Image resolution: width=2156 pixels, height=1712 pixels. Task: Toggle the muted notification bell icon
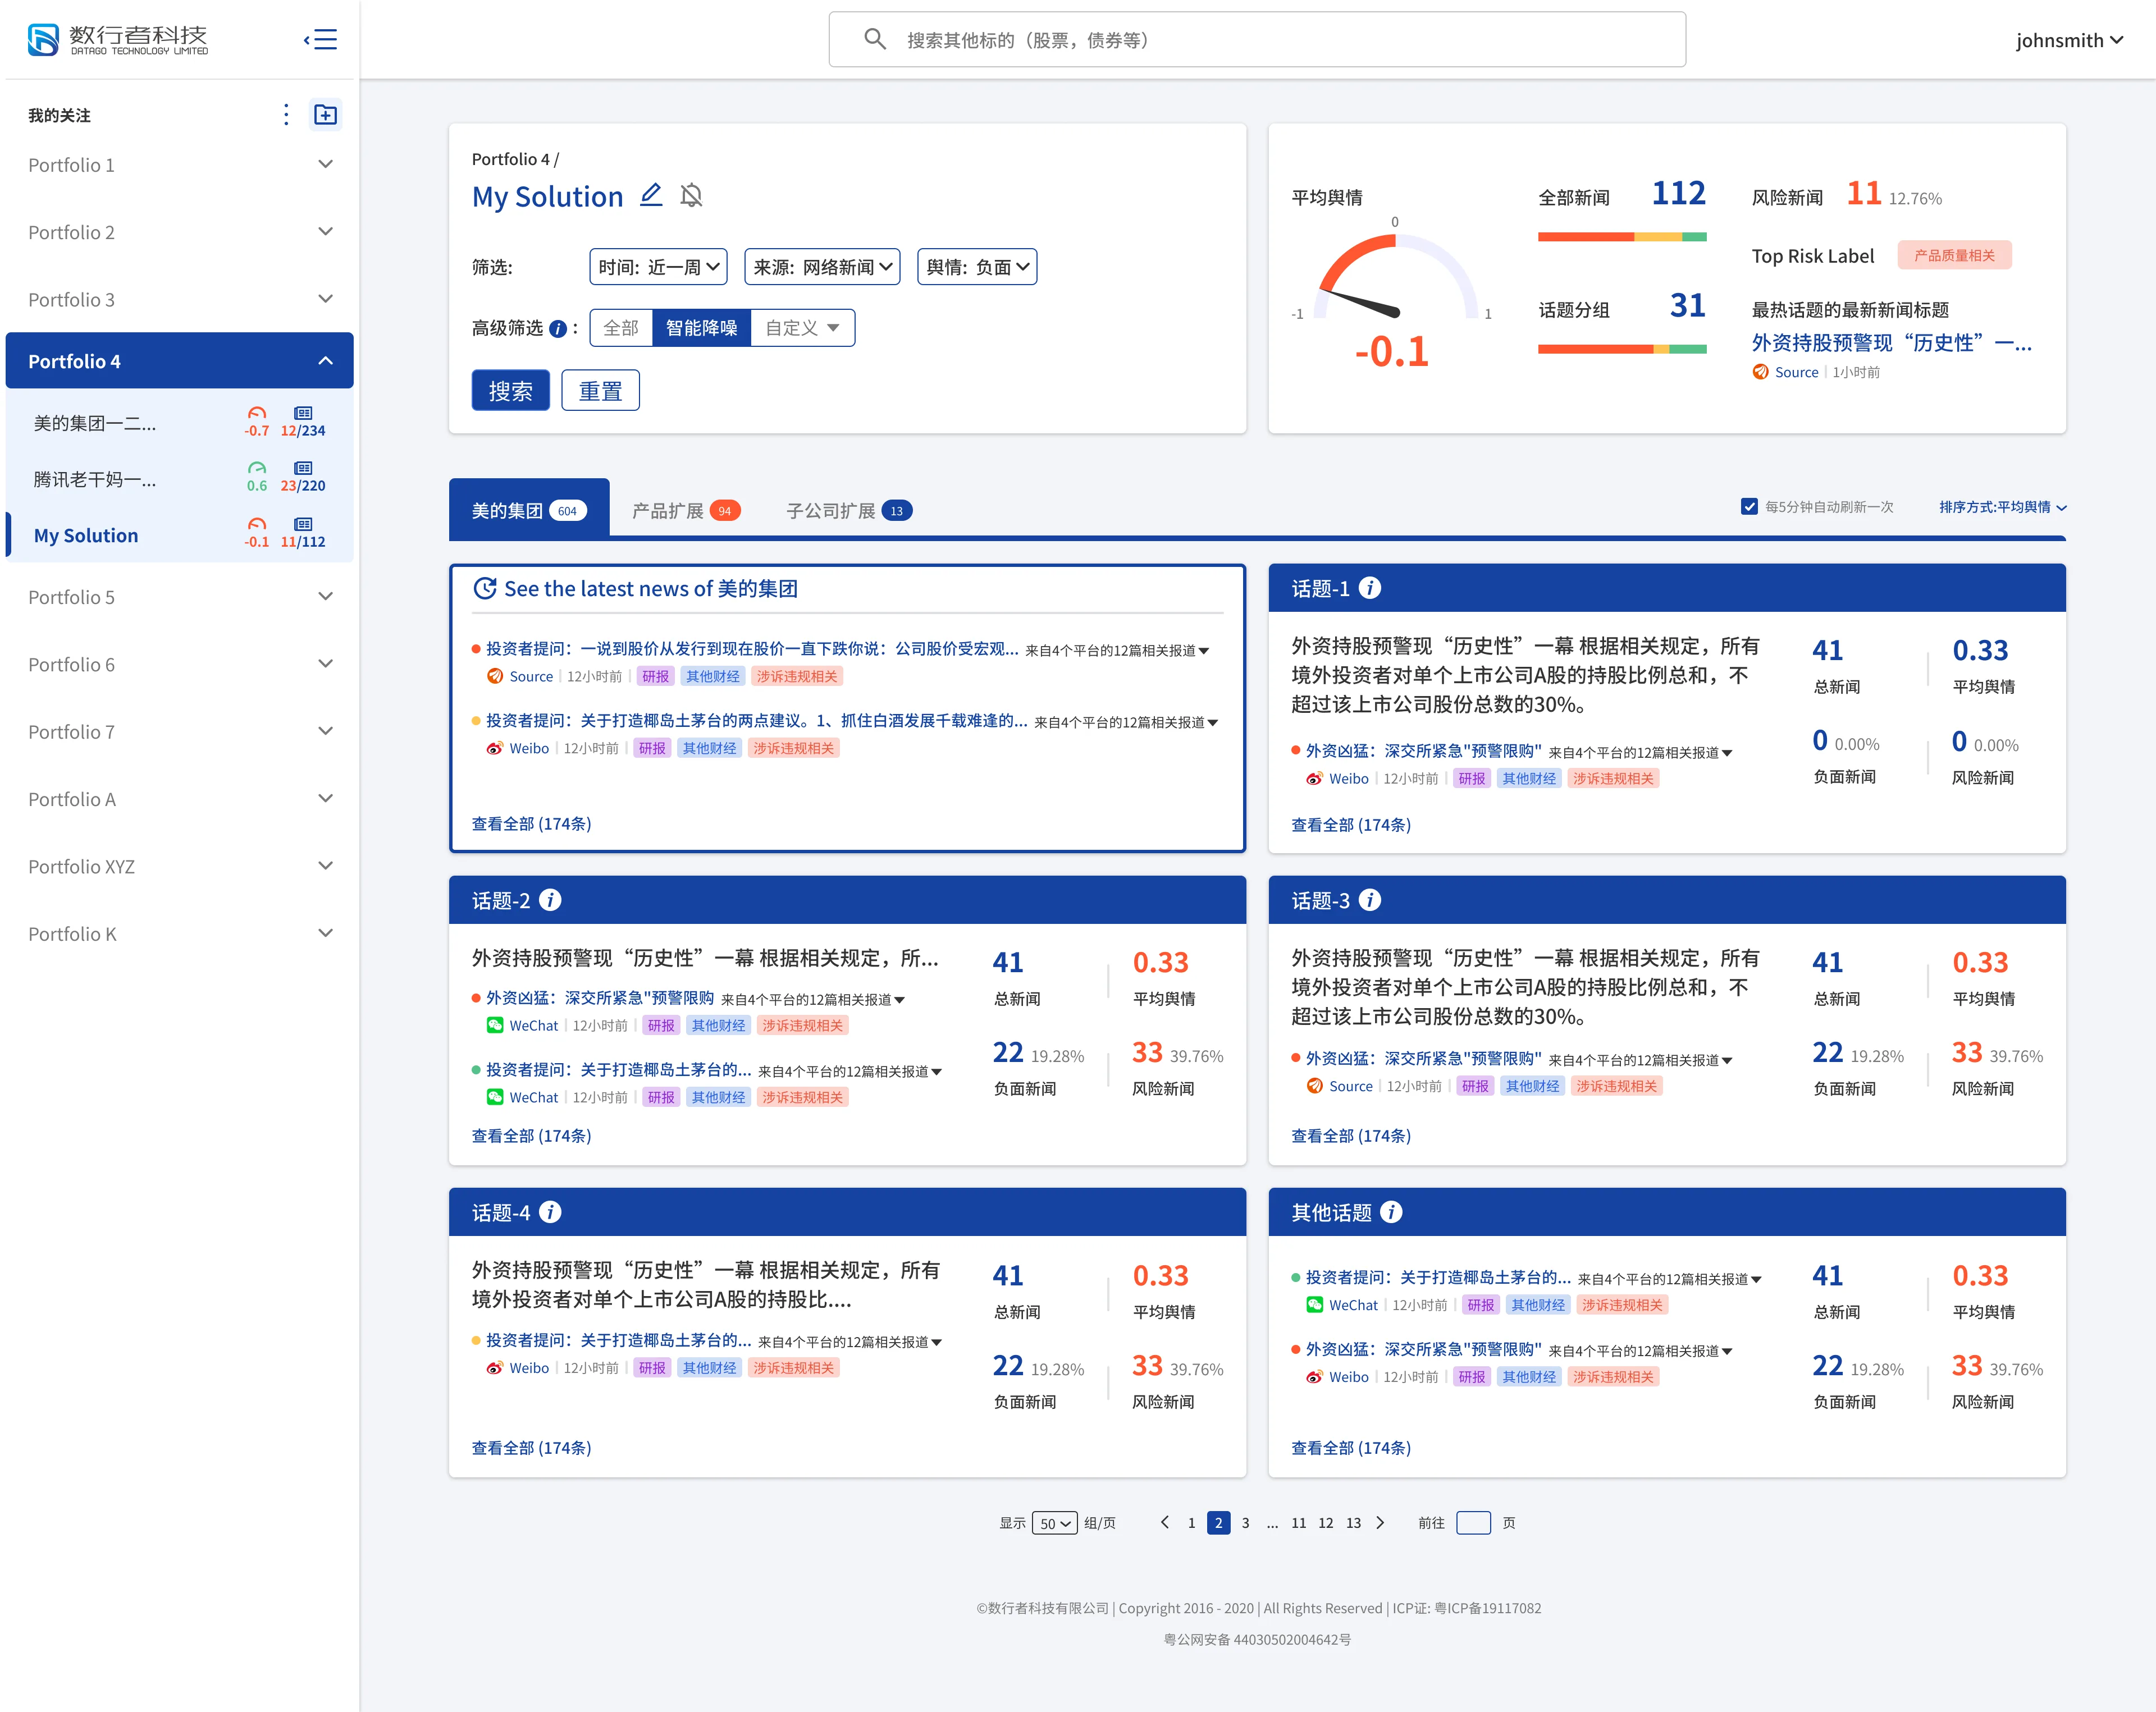tap(691, 195)
